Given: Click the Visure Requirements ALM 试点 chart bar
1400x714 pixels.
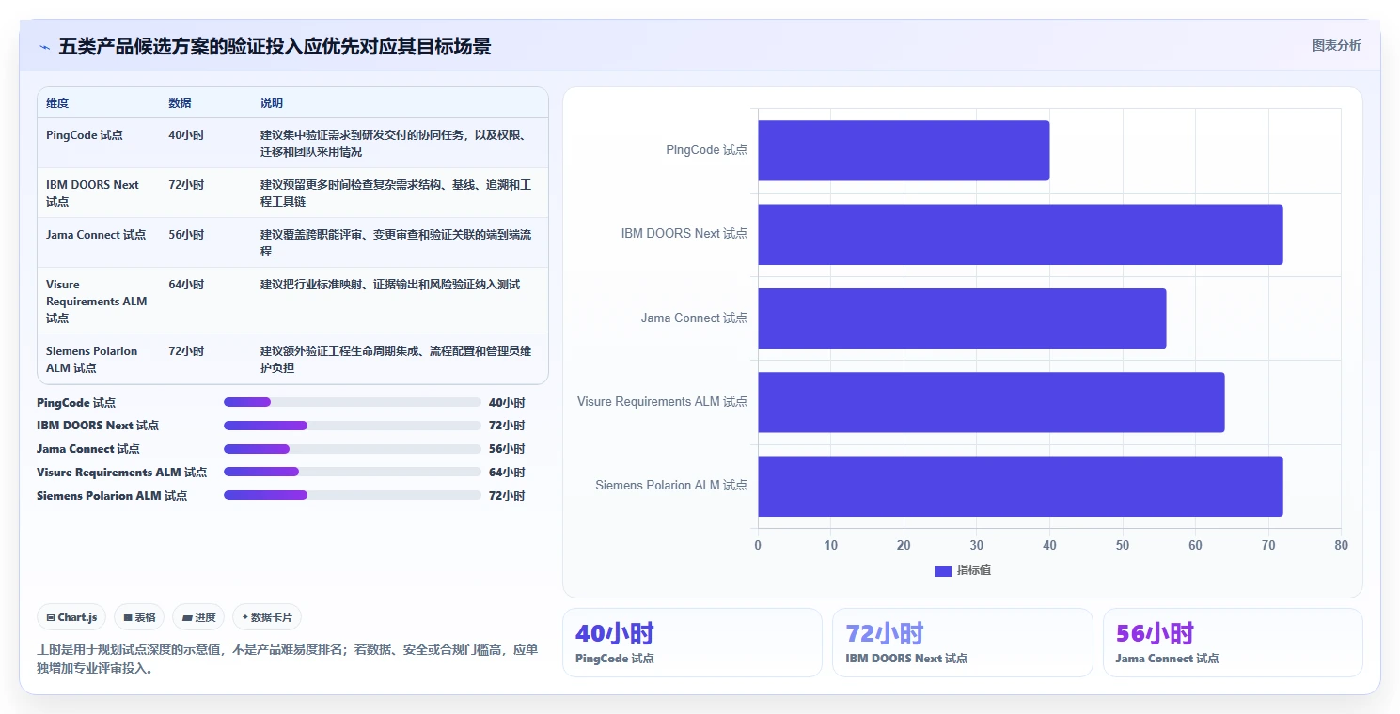Looking at the screenshot, I should pos(991,402).
